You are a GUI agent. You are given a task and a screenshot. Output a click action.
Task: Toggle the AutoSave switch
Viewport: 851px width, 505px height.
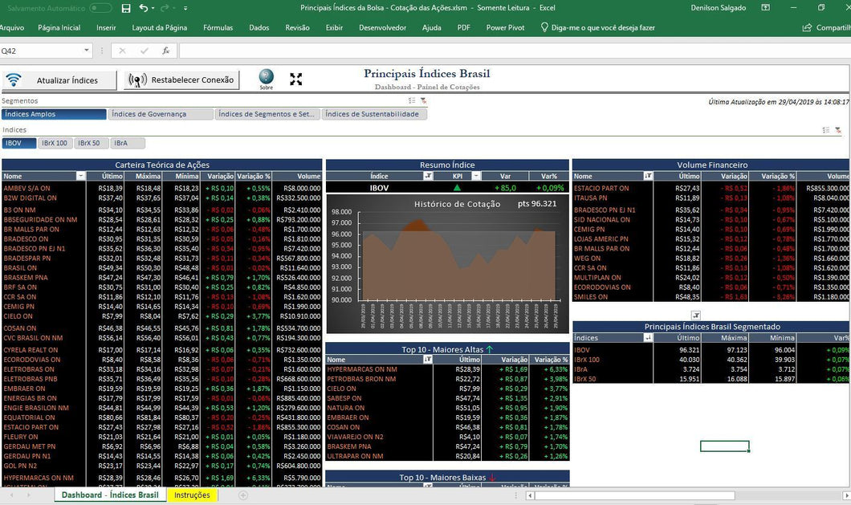pyautogui.click(x=101, y=8)
